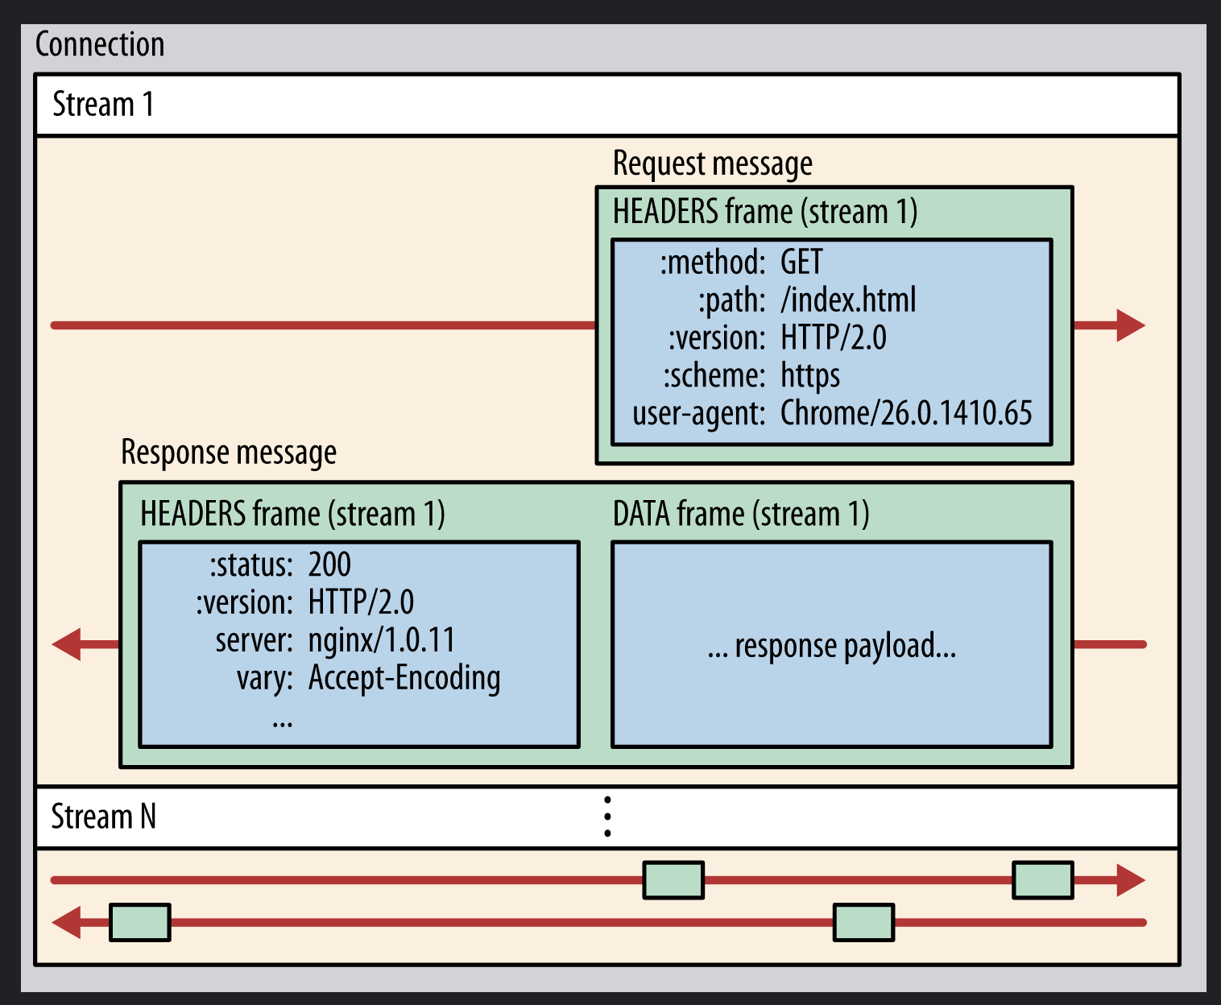
Task: Click the middle frame box on Stream N outgoing line
Action: (x=673, y=880)
